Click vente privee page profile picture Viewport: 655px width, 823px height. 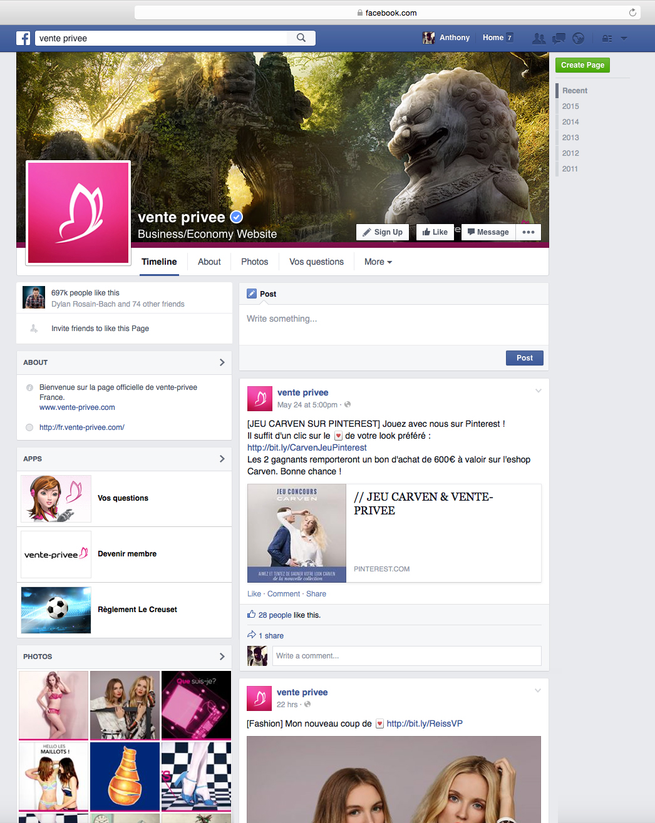[x=78, y=213]
